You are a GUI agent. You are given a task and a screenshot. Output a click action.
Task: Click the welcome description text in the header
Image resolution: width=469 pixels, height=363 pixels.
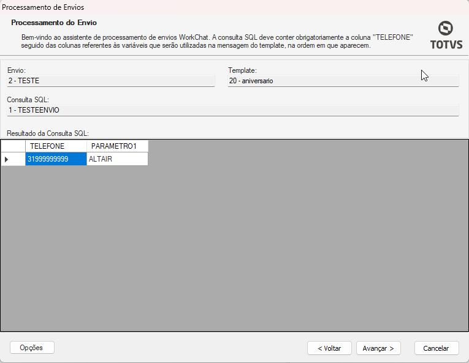215,41
